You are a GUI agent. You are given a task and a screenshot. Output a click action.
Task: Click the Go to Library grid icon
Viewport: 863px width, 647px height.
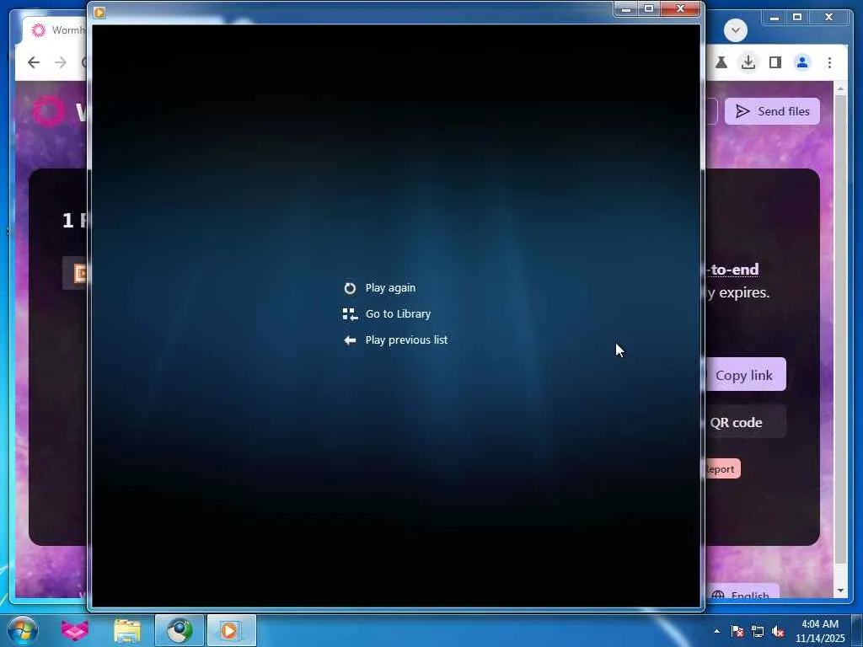350,314
